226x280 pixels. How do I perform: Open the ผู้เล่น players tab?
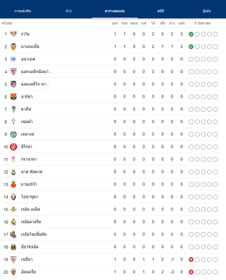[x=207, y=11]
